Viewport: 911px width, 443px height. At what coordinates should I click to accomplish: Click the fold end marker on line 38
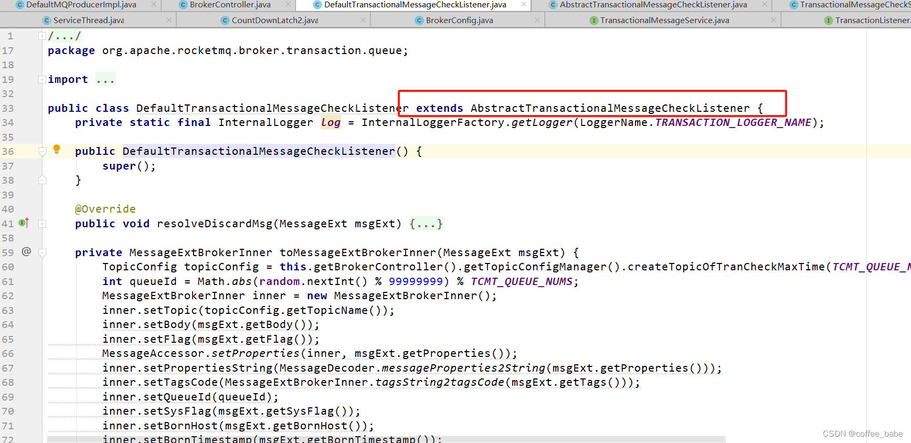point(43,180)
